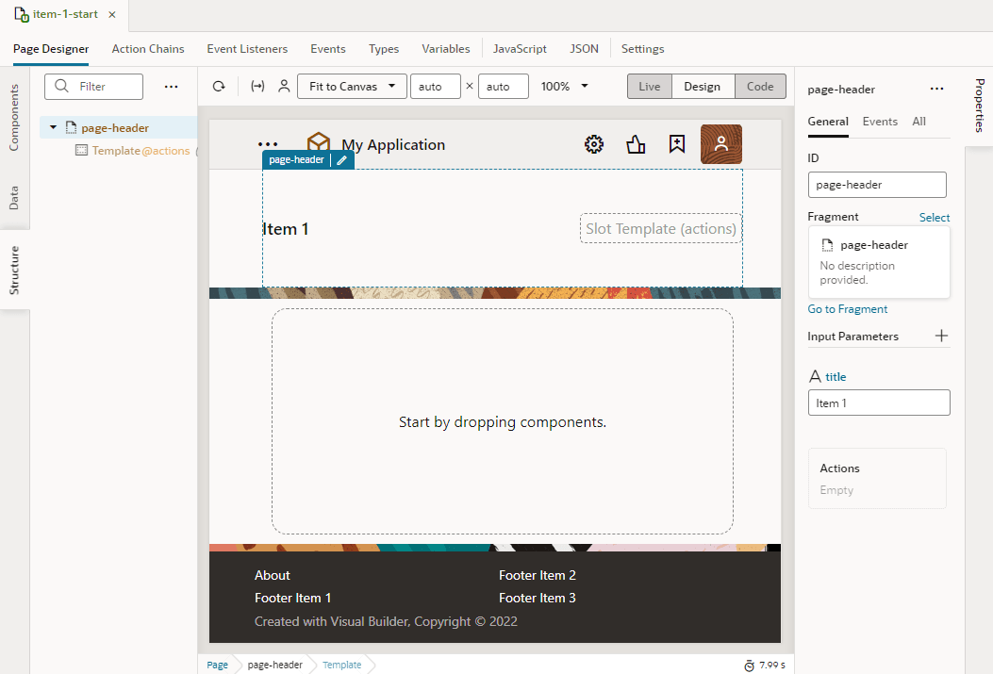
Task: Enable Live mode
Action: point(649,86)
